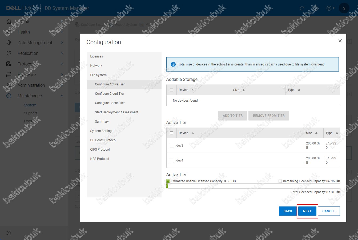This screenshot has width=358, height=240.
Task: Select Configure Active Tier step
Action: (x=124, y=84)
